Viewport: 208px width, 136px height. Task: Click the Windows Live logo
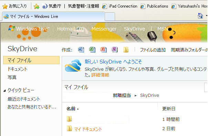click(29, 29)
